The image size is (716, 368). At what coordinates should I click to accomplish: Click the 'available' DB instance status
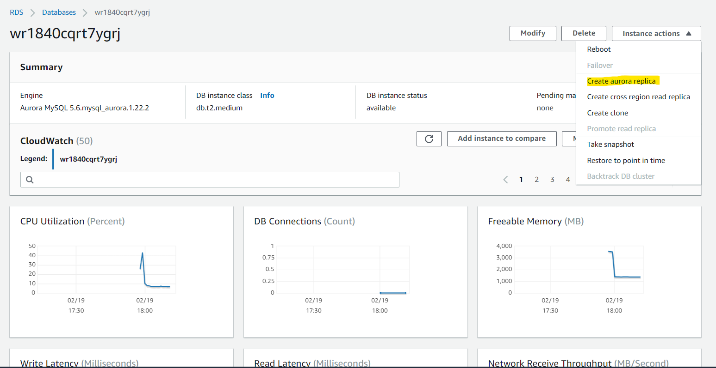(381, 108)
